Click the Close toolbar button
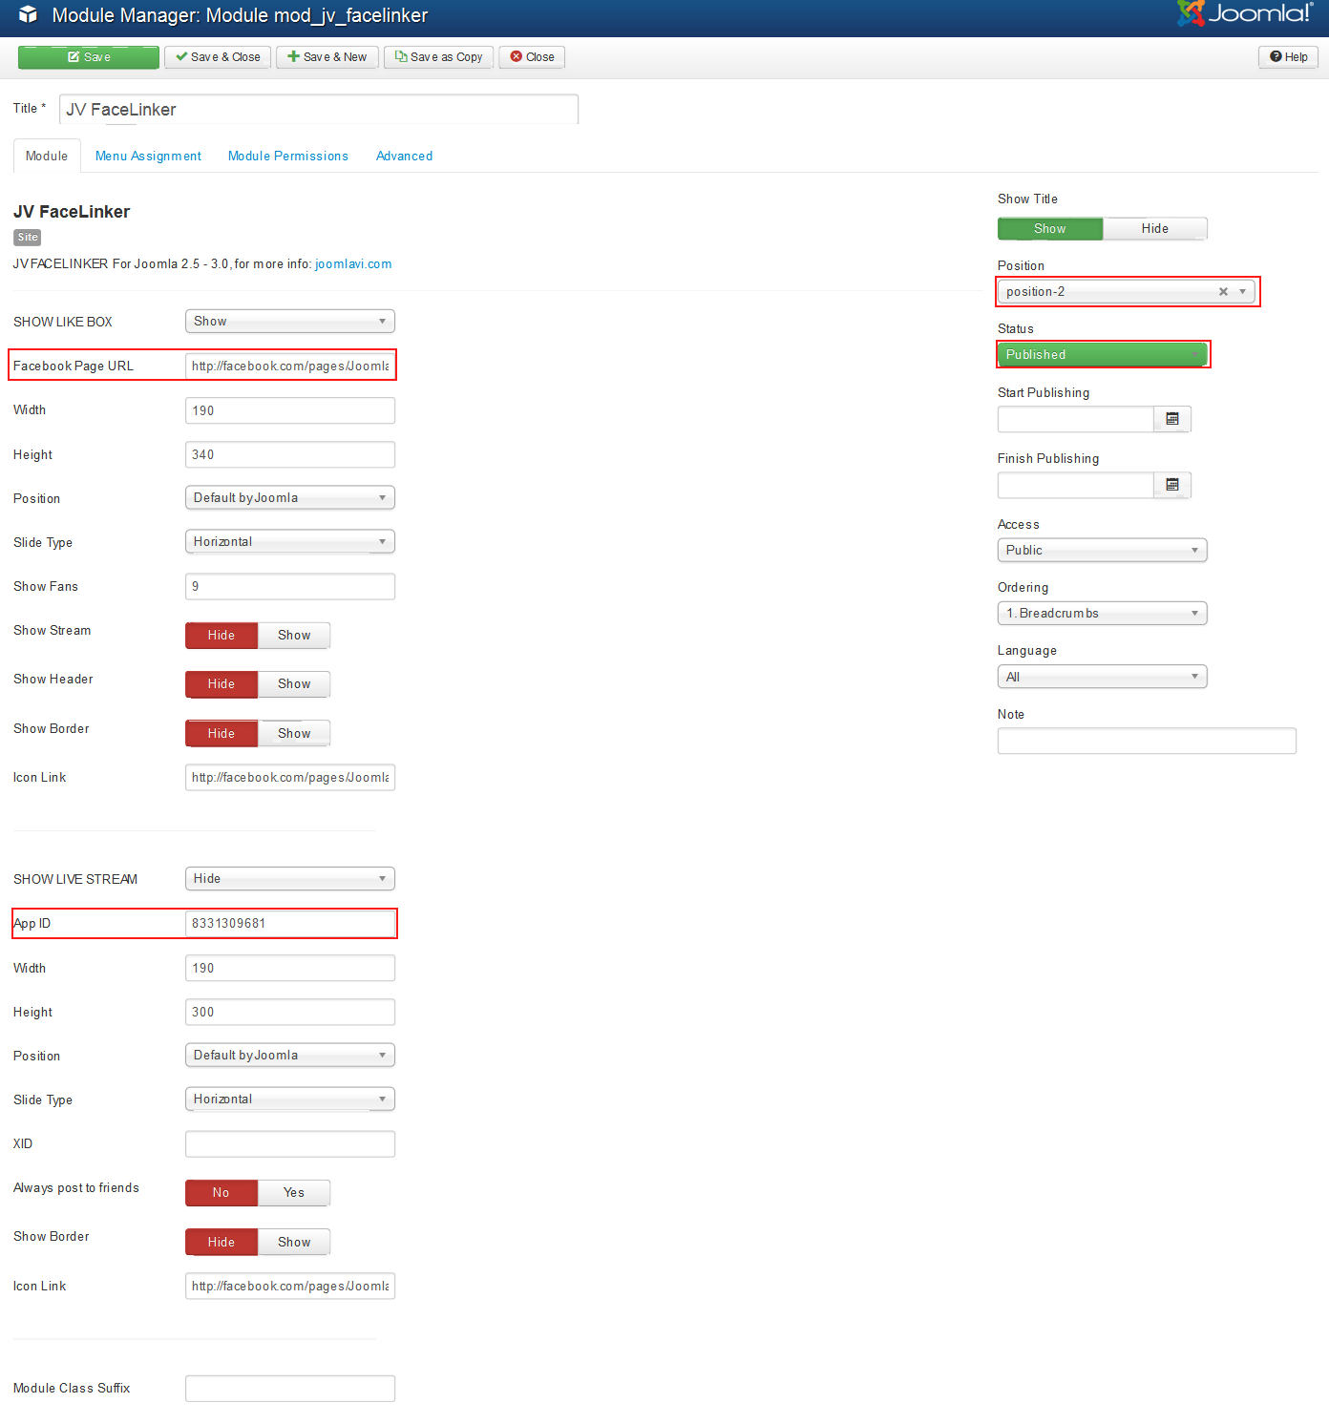 tap(532, 57)
